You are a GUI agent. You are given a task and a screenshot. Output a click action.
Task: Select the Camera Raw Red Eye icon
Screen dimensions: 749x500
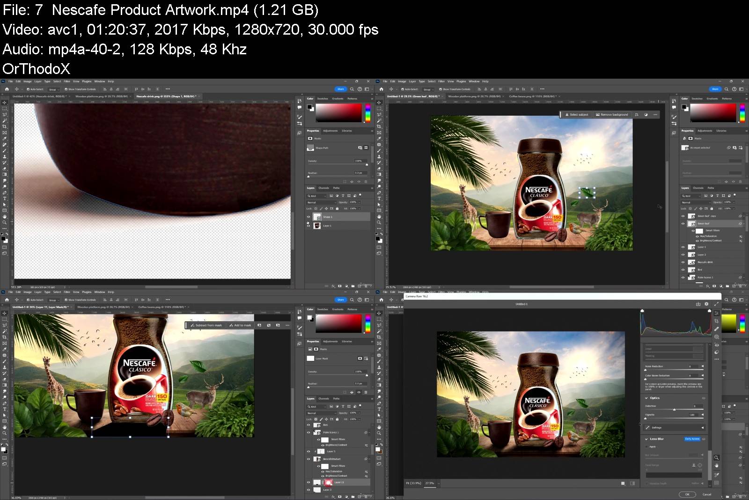(x=716, y=345)
